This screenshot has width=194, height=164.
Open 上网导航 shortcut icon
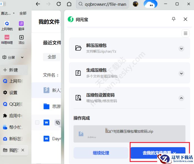(7, 26)
